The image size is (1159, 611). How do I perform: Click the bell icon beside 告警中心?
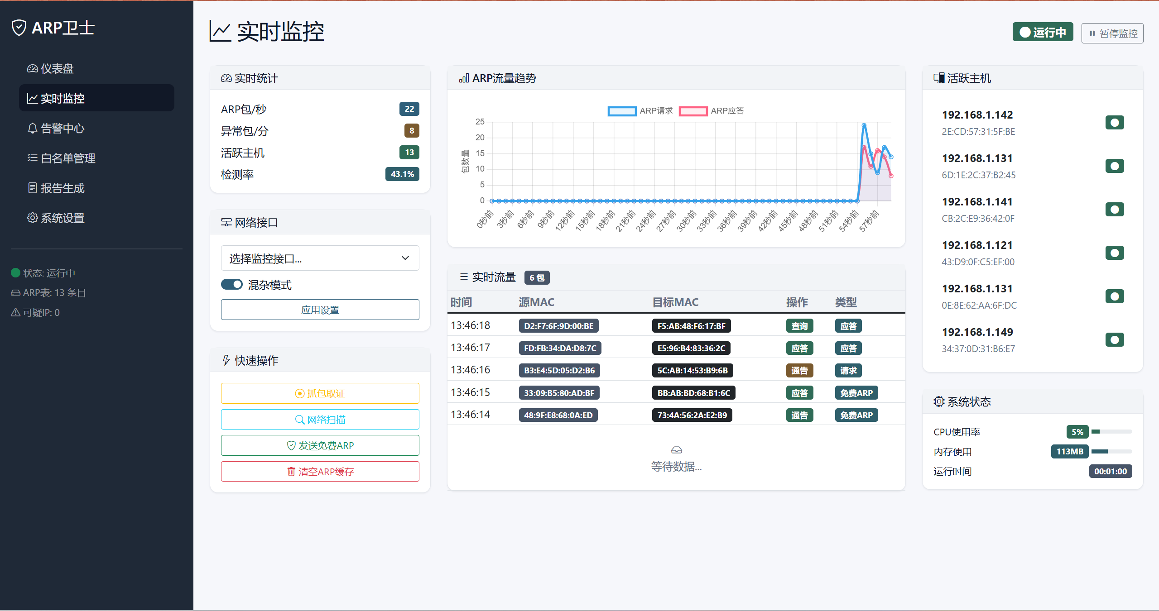[33, 129]
